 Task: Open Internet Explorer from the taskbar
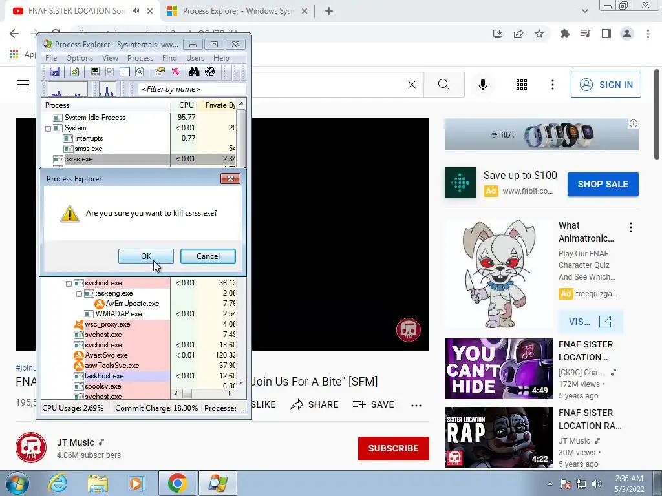click(58, 483)
